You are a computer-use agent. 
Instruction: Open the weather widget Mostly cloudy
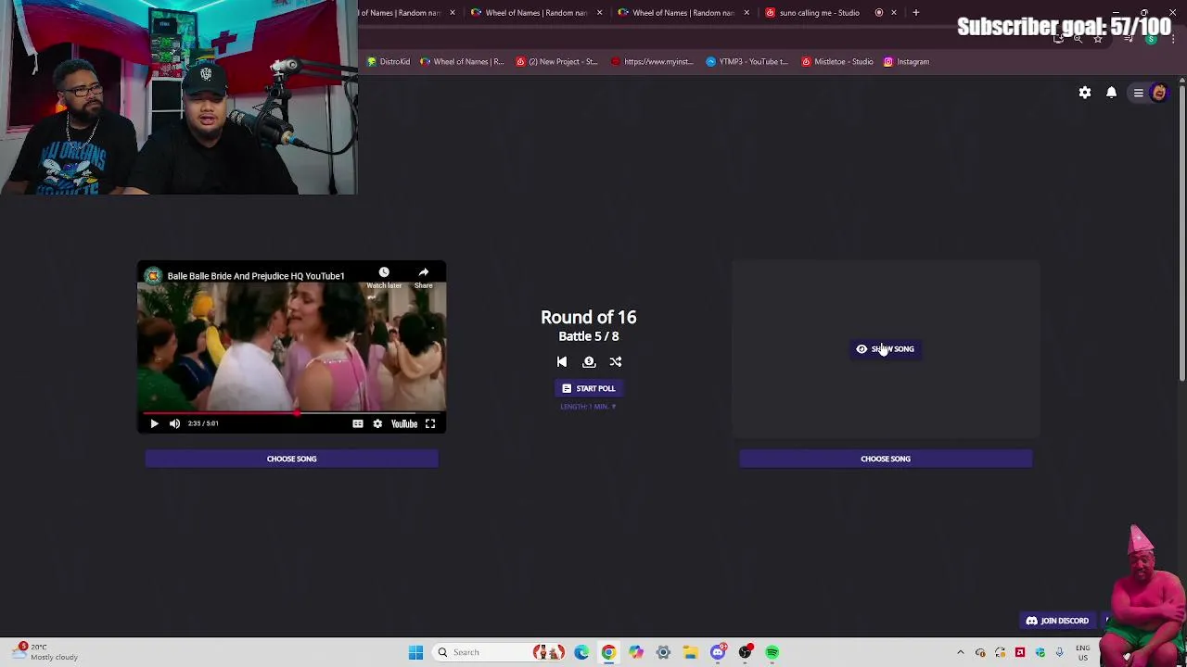click(45, 652)
